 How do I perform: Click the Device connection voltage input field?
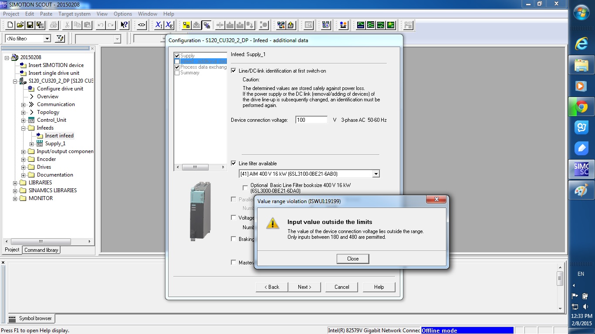[311, 120]
